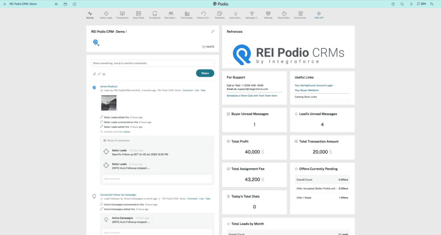
Task: Open the contacts icon in top bar
Action: click(56, 4)
